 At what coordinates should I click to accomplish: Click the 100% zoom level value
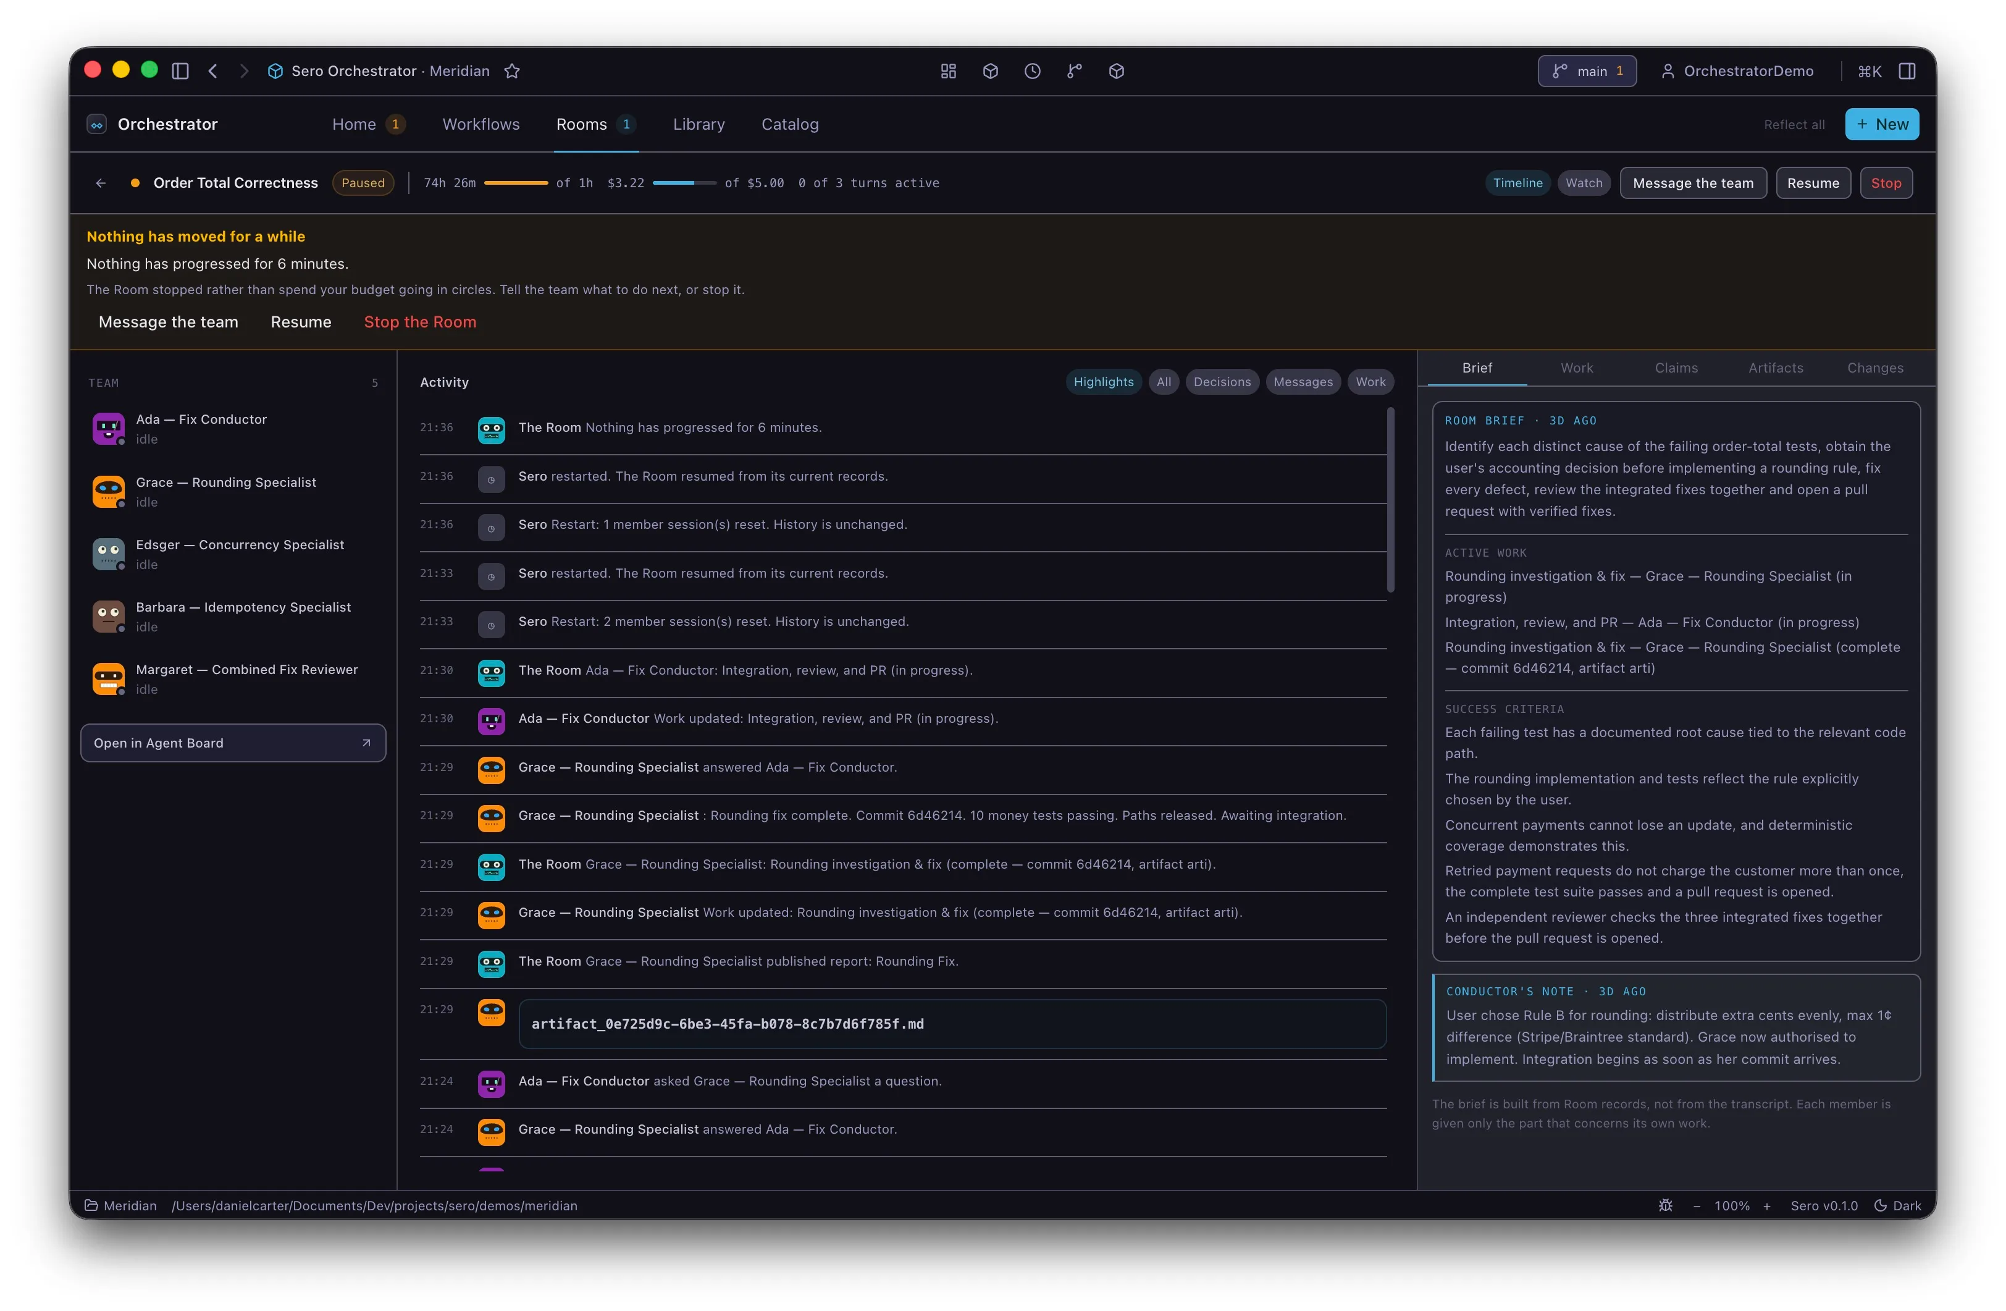click(x=1731, y=1205)
